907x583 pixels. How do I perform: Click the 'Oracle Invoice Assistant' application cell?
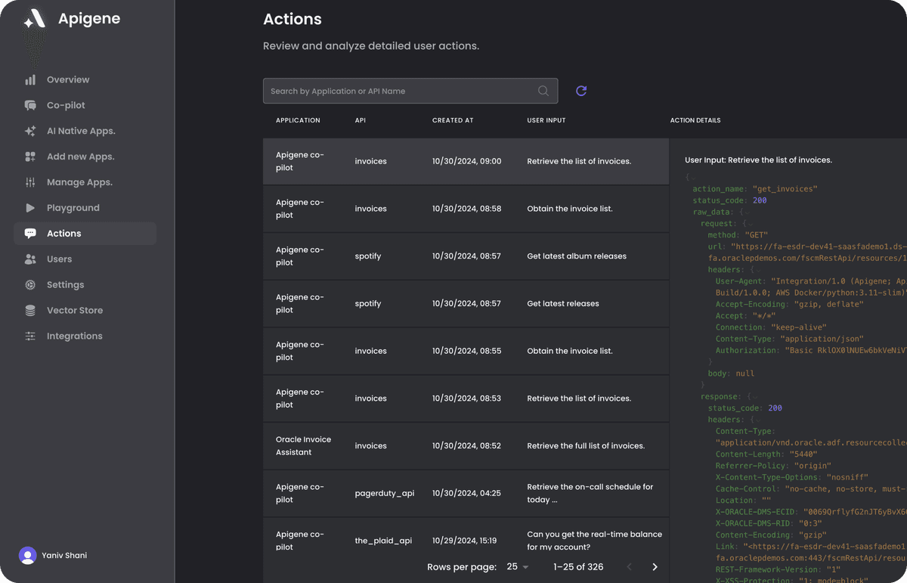pos(303,446)
